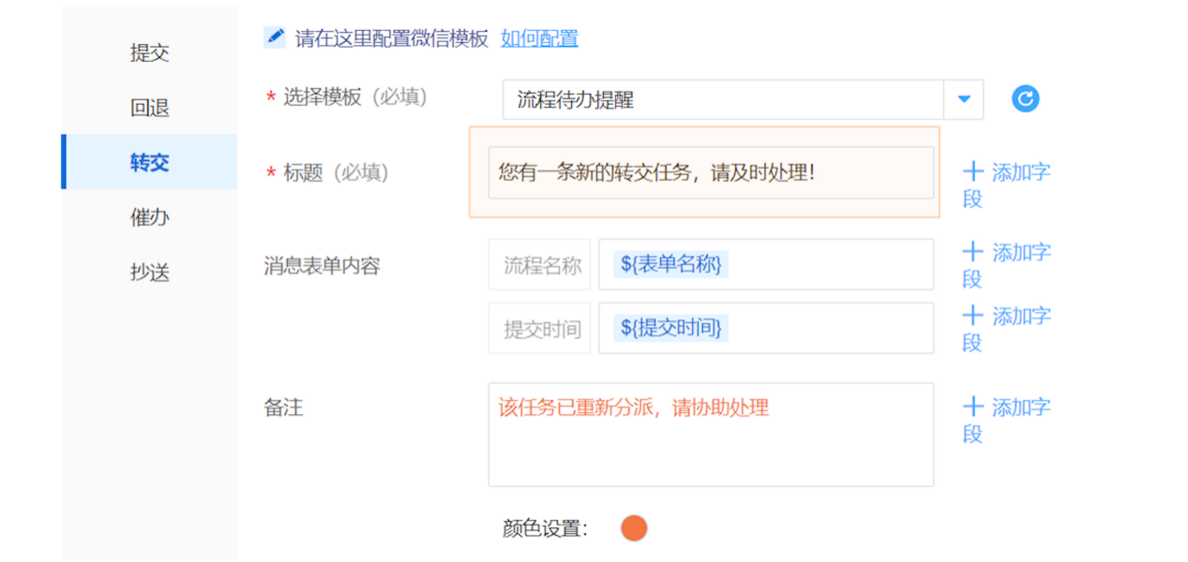The image size is (1188, 562).
Task: Expand the 选择模板 dropdown arrow
Action: (963, 99)
